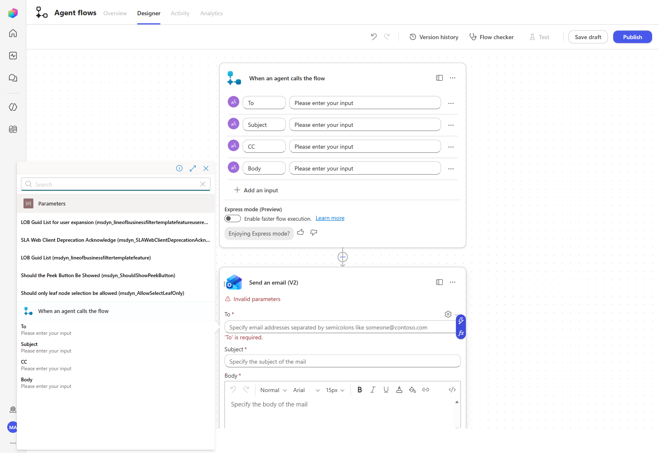Screen dimensions: 659x453
Task: Open options menu for the To input row
Action: tap(451, 103)
